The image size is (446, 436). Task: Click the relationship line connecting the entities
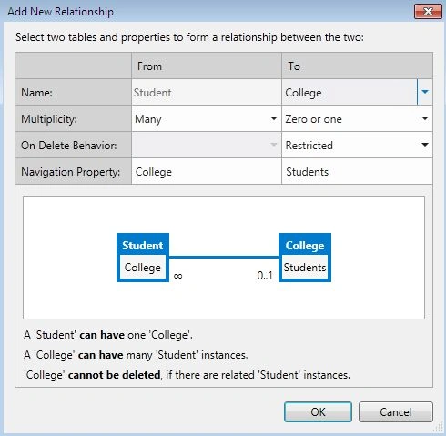coord(224,258)
